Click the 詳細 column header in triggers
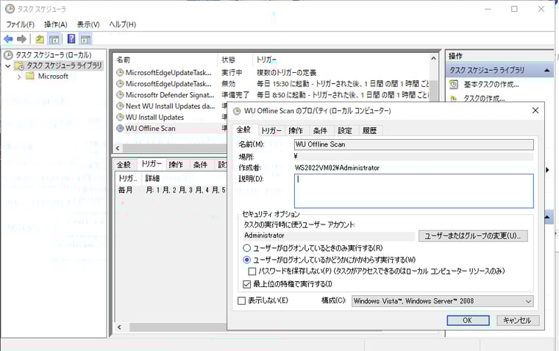Screen dimensions: 559x351 [x=152, y=178]
